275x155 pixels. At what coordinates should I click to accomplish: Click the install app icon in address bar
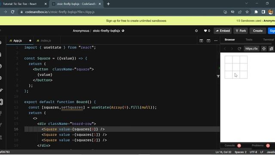point(225,12)
